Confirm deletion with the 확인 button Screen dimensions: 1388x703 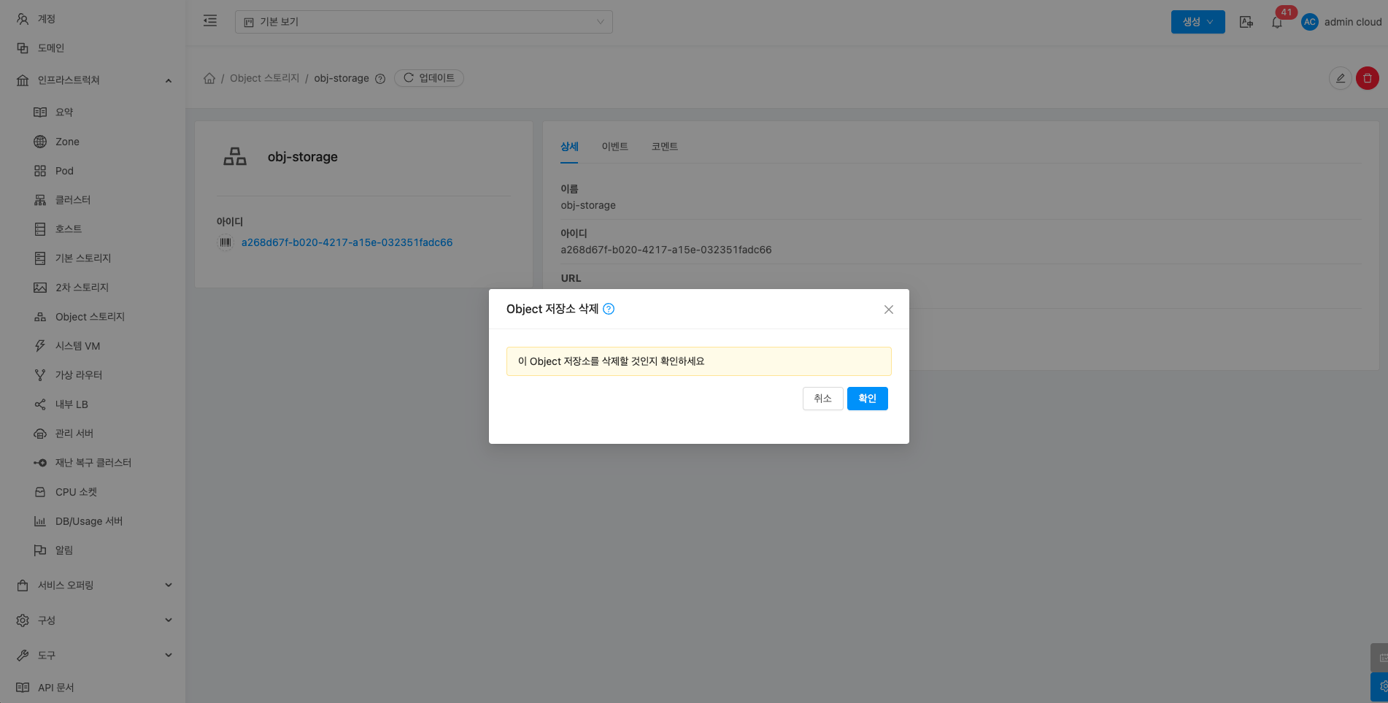point(867,399)
